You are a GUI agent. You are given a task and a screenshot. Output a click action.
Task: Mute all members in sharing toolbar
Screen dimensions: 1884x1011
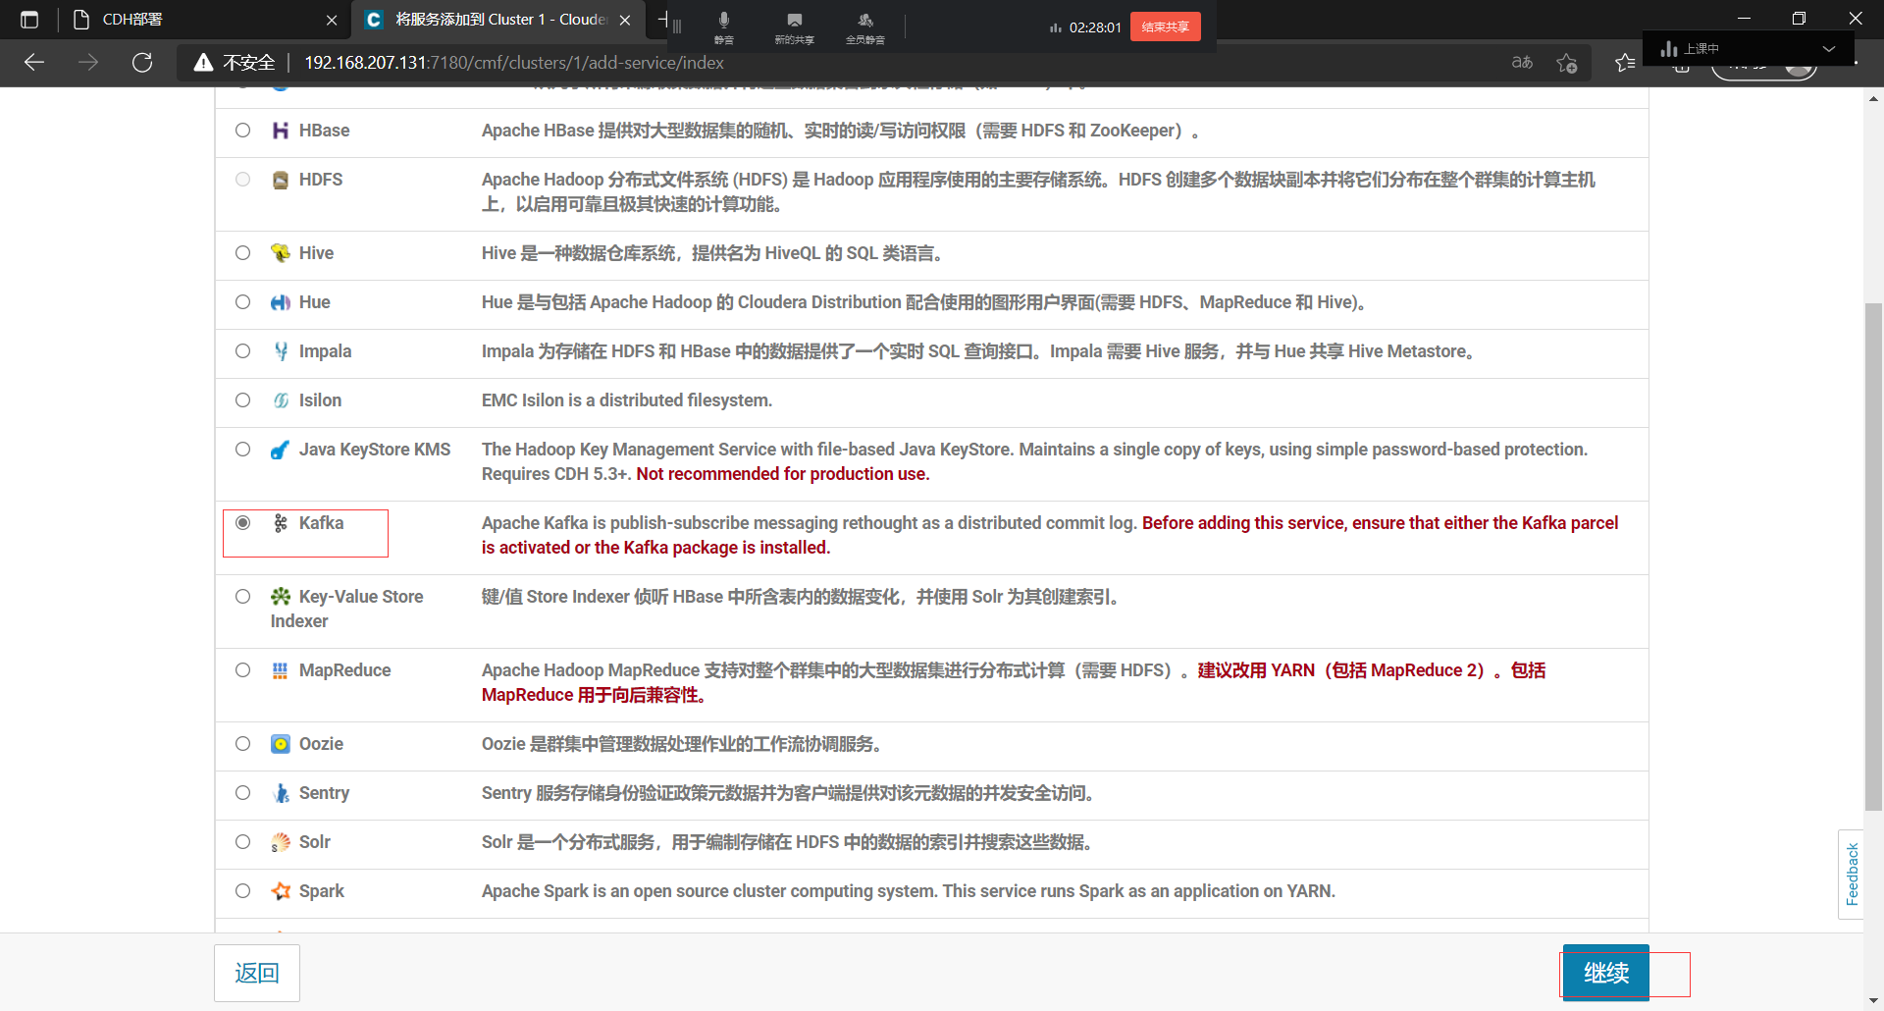point(865,27)
